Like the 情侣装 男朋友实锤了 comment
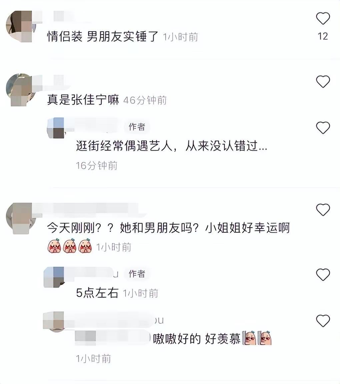340x384 pixels. click(323, 18)
